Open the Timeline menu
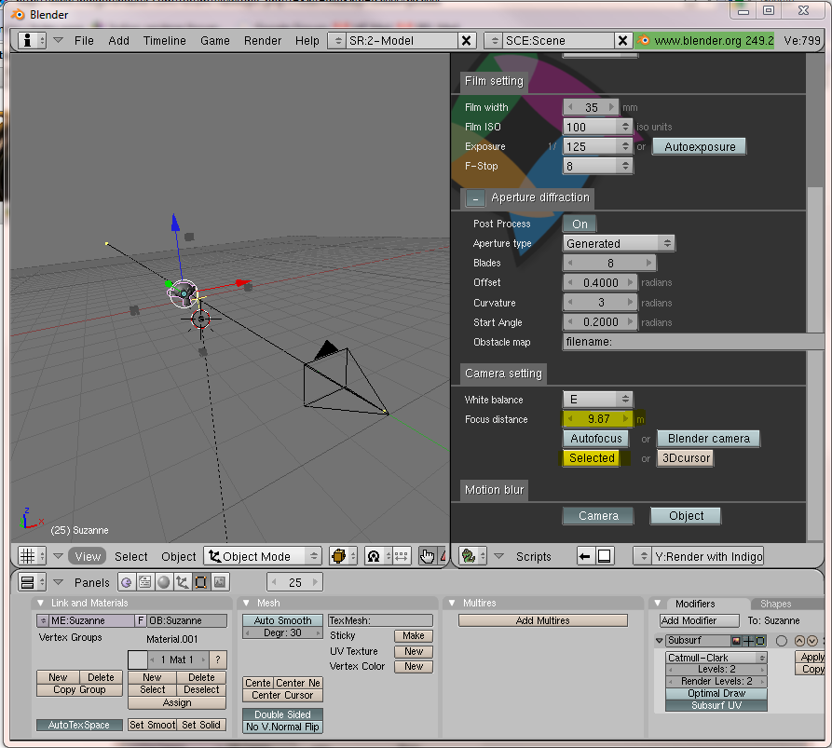 tap(165, 41)
